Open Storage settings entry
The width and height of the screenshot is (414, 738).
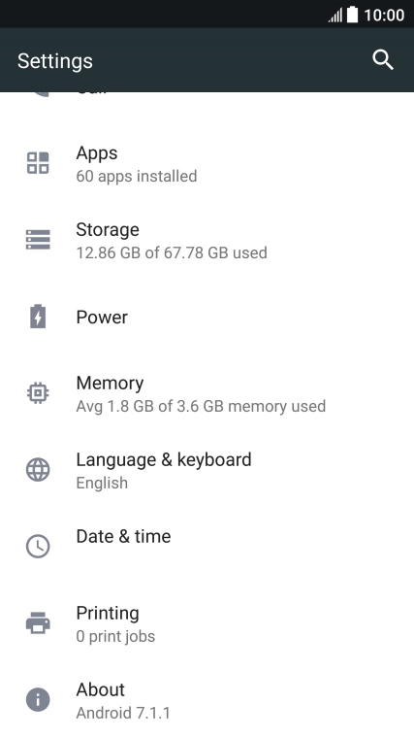pyautogui.click(x=207, y=240)
